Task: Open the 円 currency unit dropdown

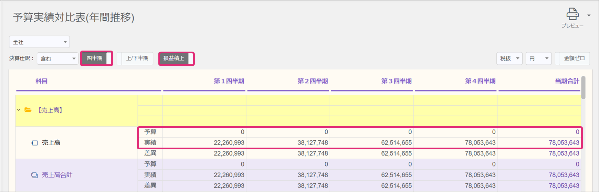Action: pyautogui.click(x=538, y=58)
